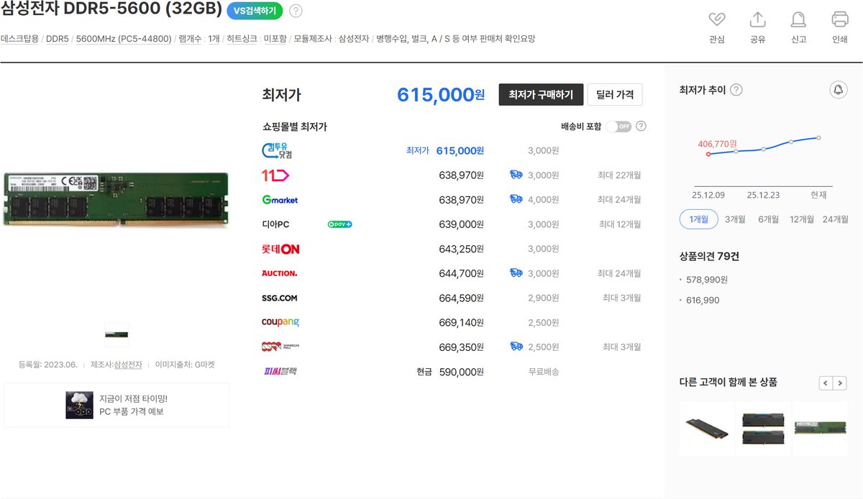Click the 643,250원 price for 롯데ON
This screenshot has width=863, height=499.
pyautogui.click(x=461, y=249)
